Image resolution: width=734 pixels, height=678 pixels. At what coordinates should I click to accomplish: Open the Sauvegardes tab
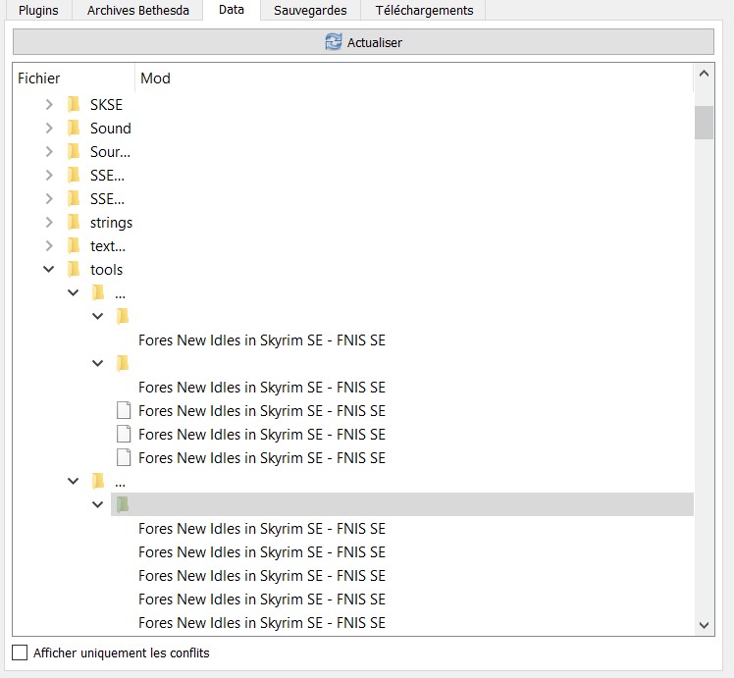coord(310,10)
